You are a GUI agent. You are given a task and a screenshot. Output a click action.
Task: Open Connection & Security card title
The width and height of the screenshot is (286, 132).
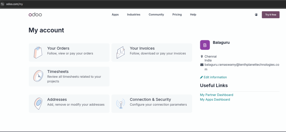pyautogui.click(x=151, y=99)
